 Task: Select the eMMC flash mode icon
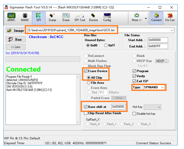pyautogui.click(x=11, y=18)
